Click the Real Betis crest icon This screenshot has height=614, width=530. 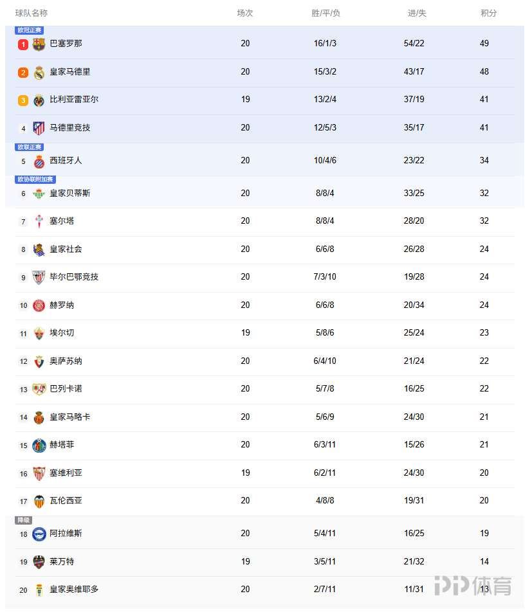point(39,194)
